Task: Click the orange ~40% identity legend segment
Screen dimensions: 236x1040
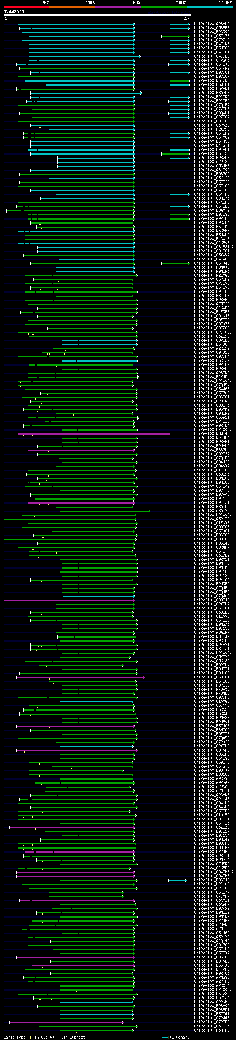Action: pyautogui.click(x=72, y=7)
